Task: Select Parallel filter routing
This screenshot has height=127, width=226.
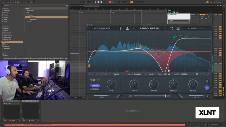Action: click(95, 89)
